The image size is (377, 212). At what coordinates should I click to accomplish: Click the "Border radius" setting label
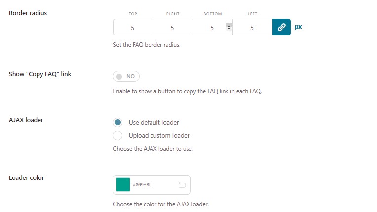click(28, 13)
